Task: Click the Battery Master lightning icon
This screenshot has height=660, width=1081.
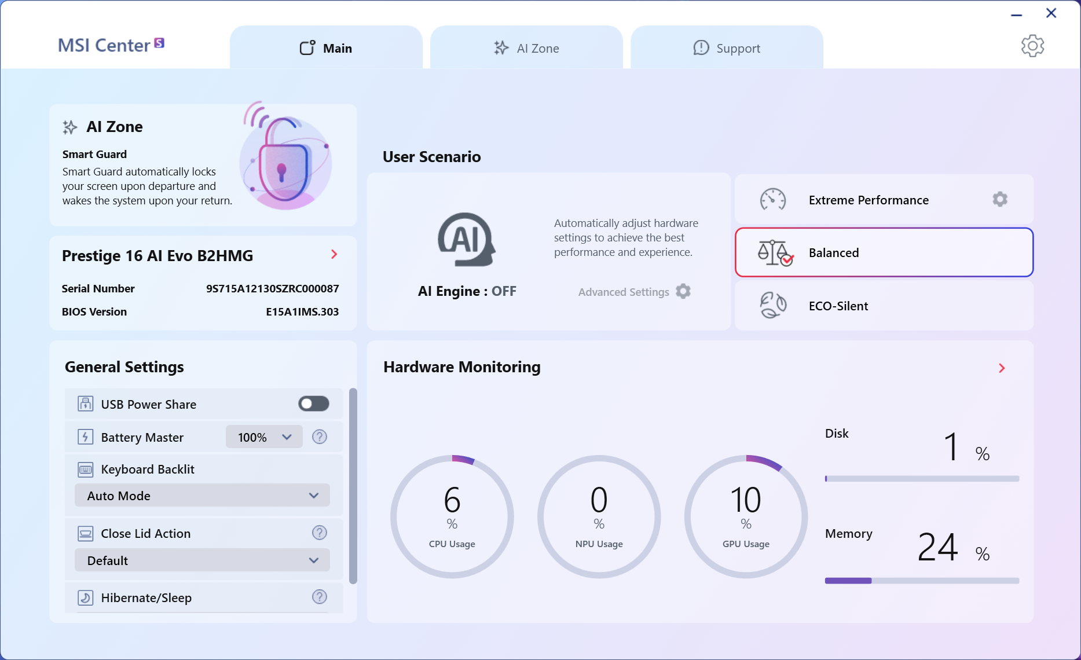Action: click(85, 437)
